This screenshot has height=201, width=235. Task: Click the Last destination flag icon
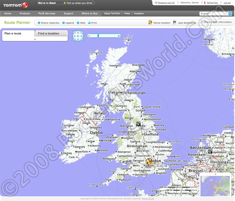pos(174,23)
